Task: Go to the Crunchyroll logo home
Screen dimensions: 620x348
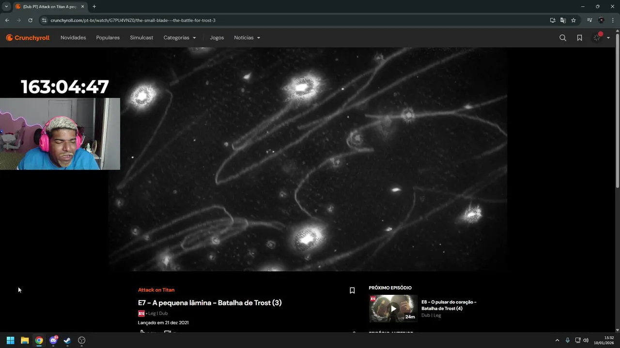Action: pyautogui.click(x=28, y=38)
